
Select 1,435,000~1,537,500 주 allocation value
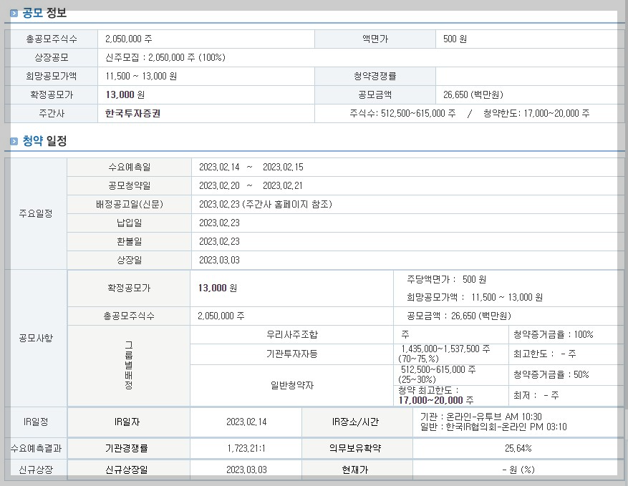coord(445,349)
